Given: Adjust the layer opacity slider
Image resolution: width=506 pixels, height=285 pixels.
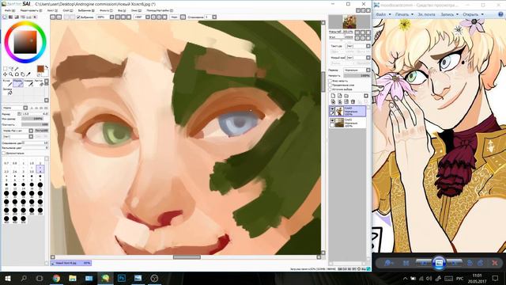Looking at the screenshot, I should tap(357, 76).
